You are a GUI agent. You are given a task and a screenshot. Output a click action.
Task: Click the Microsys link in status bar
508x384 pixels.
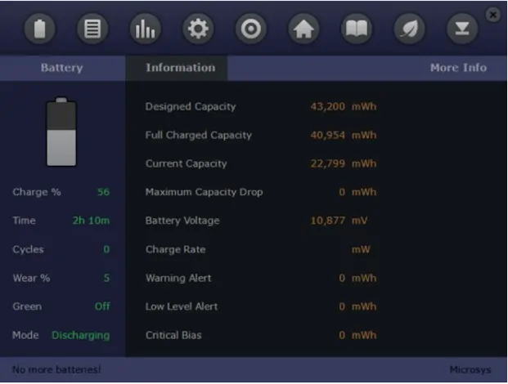coord(470,369)
